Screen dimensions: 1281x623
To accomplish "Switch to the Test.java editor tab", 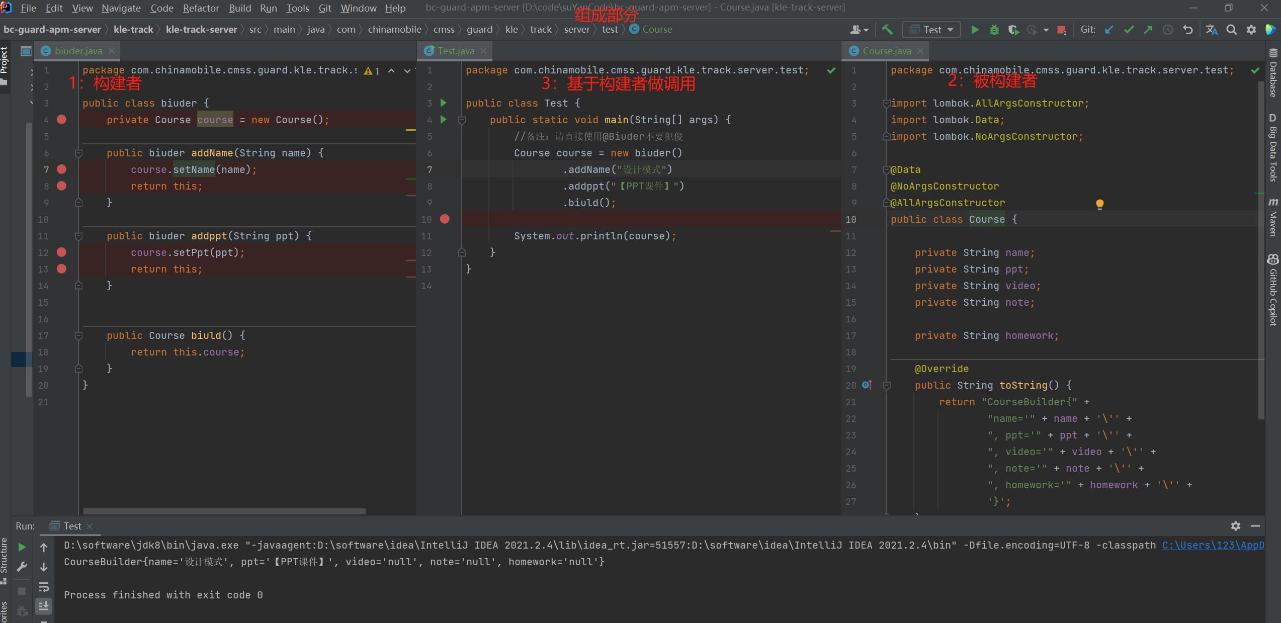I will tap(455, 51).
